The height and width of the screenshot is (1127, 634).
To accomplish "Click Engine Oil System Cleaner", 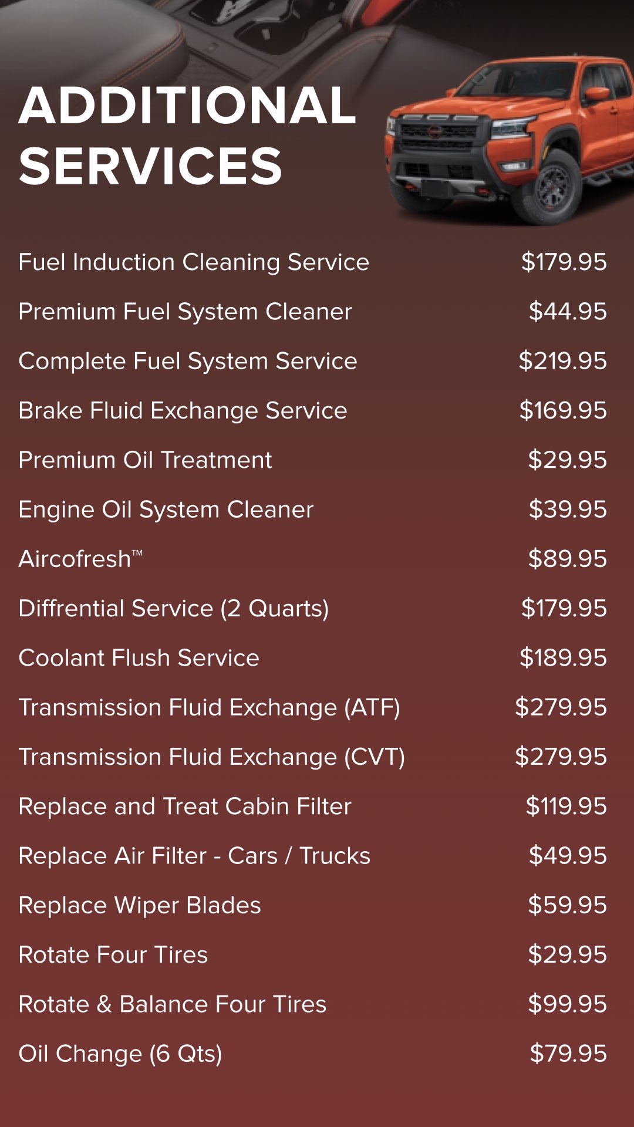I will tap(166, 509).
